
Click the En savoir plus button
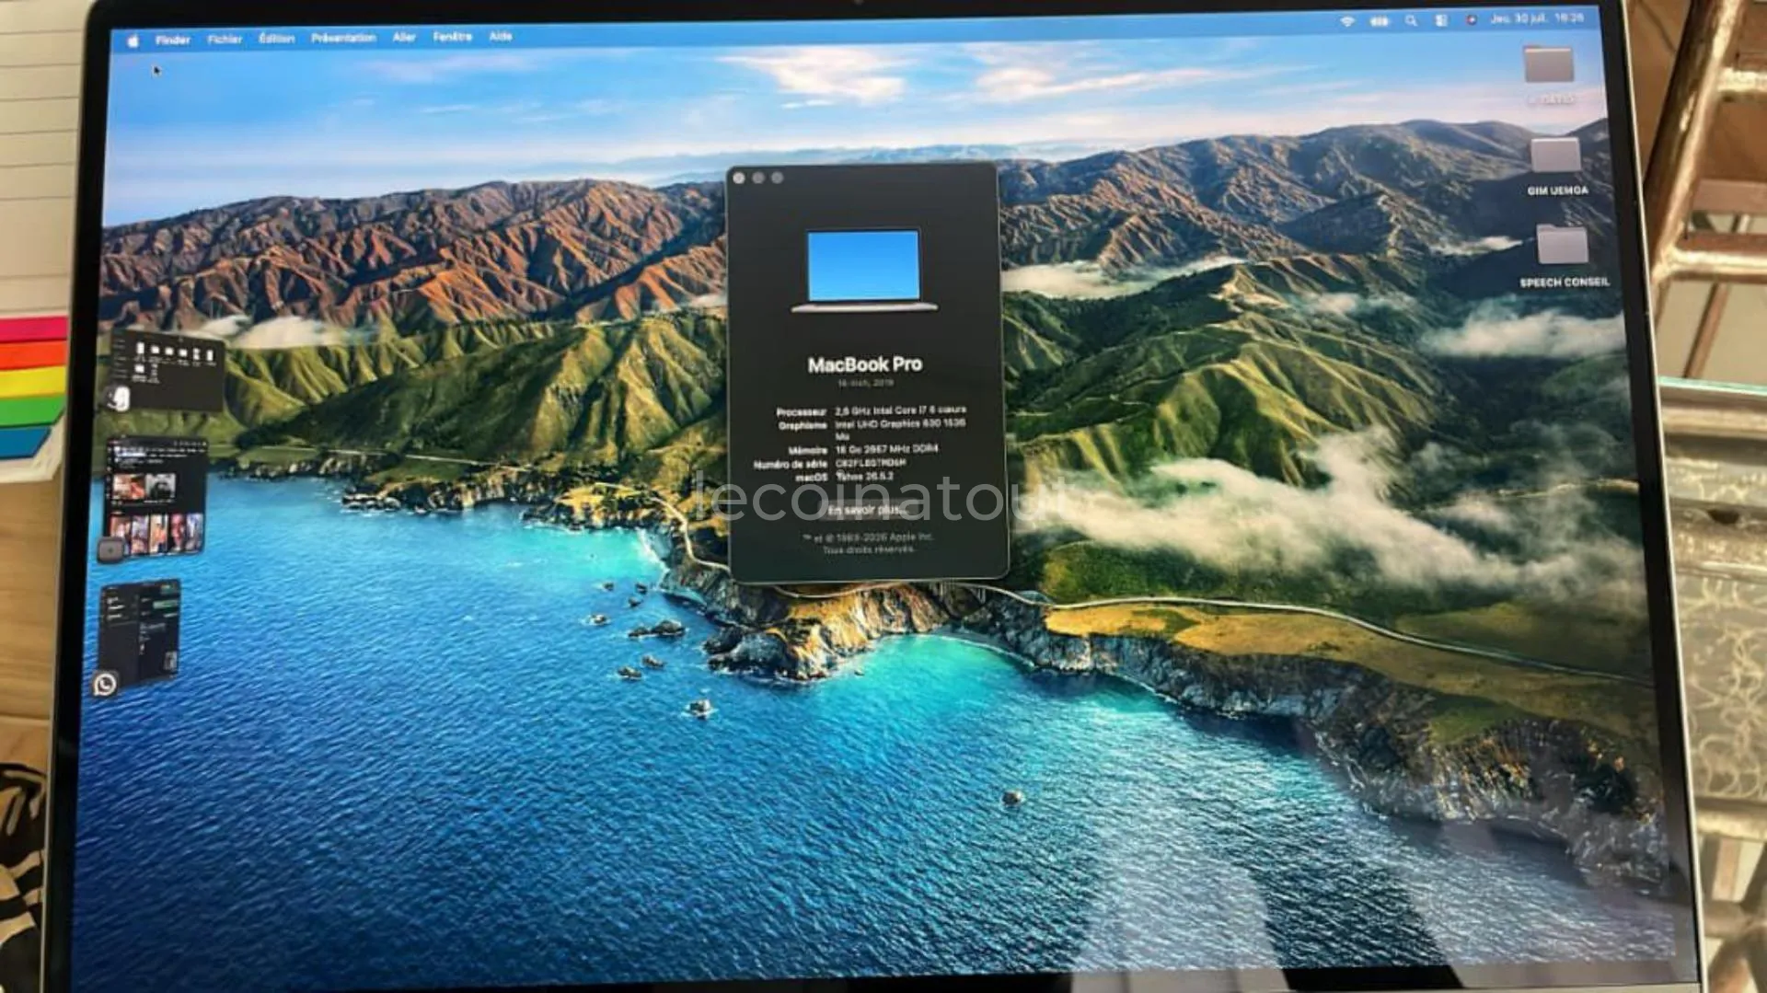click(x=866, y=509)
